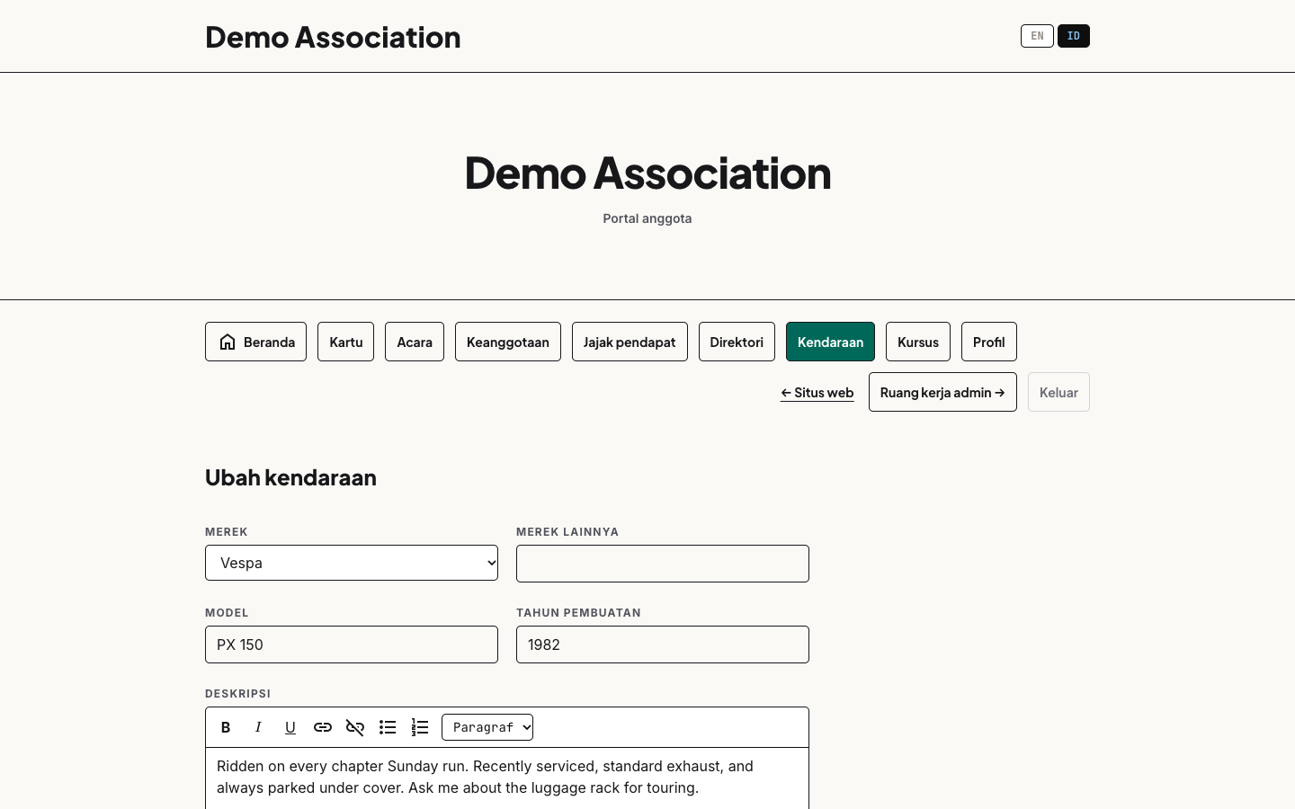
Task: Click the Portal anggota subtitle
Action: point(647,218)
